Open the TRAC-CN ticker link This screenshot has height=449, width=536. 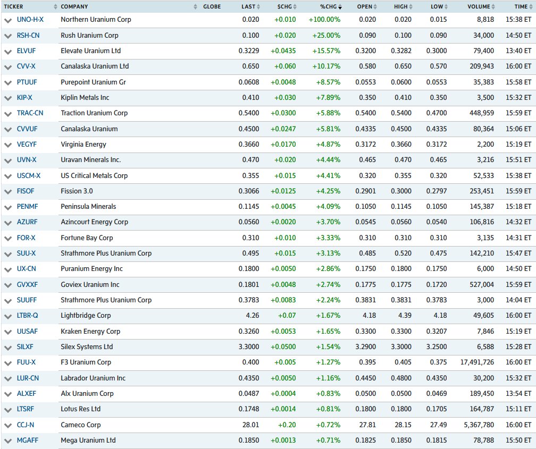click(x=30, y=113)
